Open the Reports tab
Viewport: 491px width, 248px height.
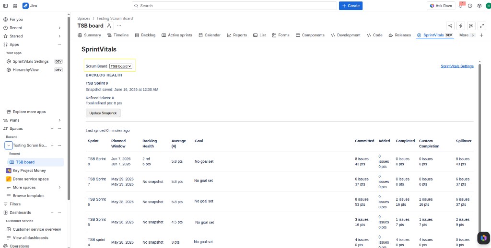237,35
